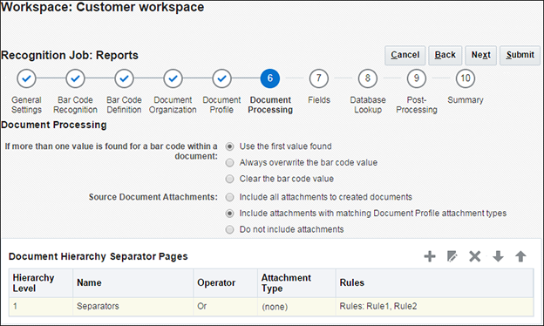
Task: Click the Submit button
Action: [x=520, y=55]
